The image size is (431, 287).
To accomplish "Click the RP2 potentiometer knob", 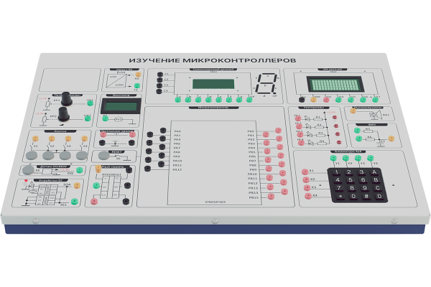I will click(x=63, y=113).
